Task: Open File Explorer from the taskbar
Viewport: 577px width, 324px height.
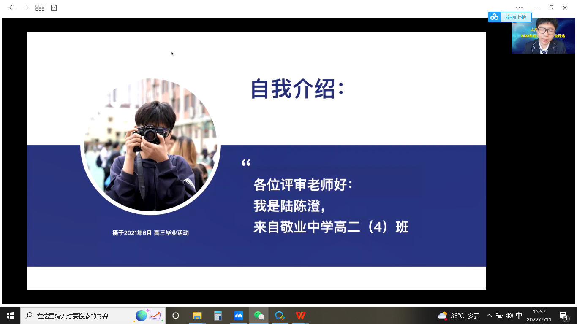Action: click(x=197, y=316)
